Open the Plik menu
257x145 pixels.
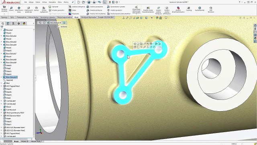pos(26,2)
